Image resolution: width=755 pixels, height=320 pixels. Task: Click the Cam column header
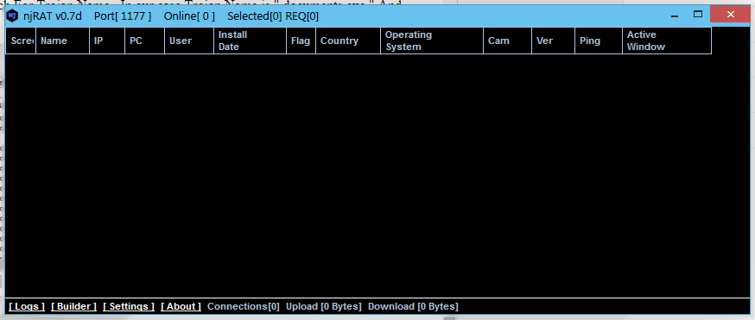[x=507, y=41]
